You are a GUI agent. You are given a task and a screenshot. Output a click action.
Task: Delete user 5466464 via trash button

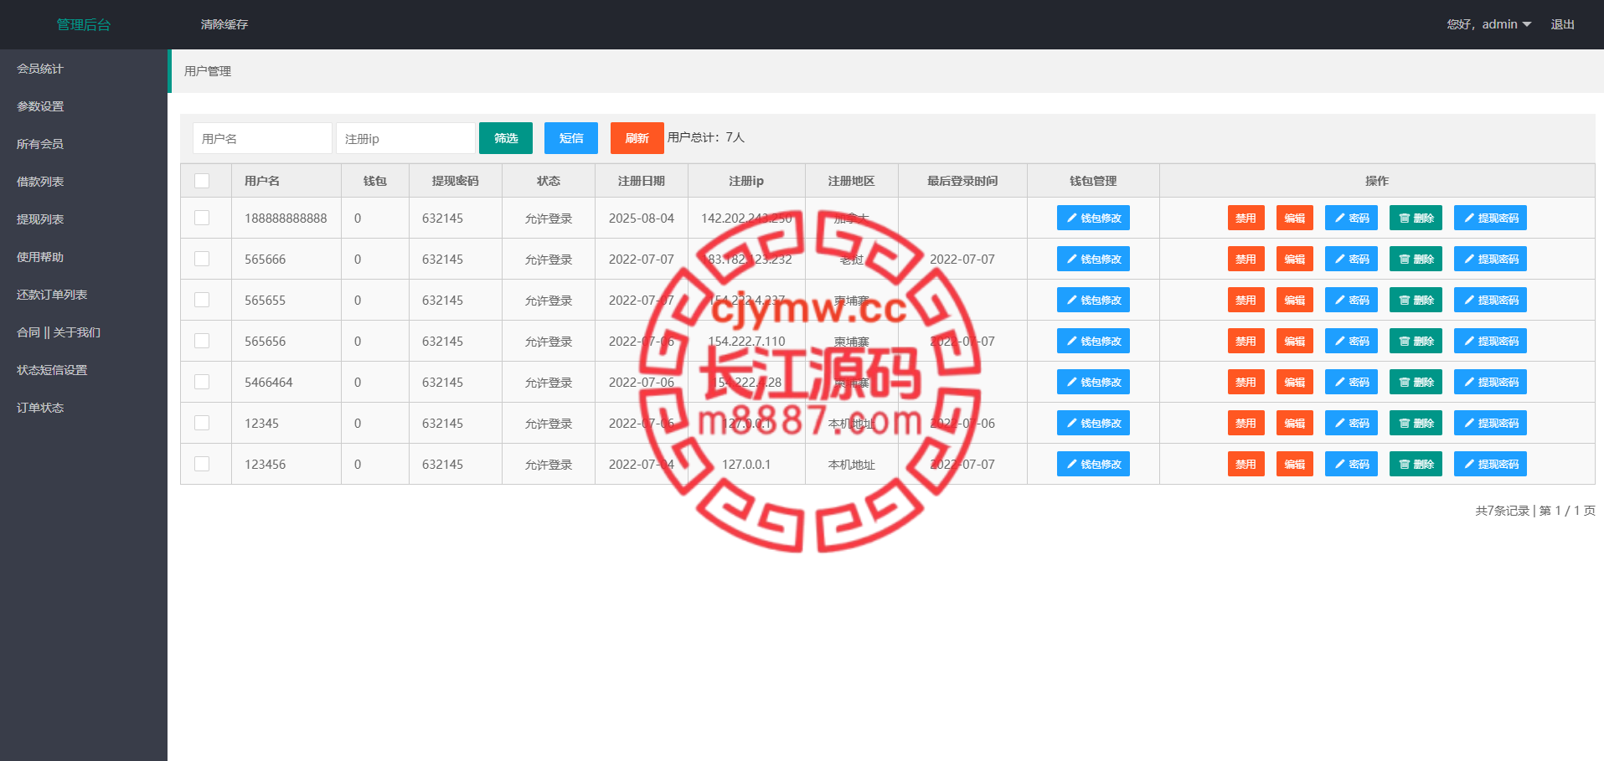[x=1416, y=382]
